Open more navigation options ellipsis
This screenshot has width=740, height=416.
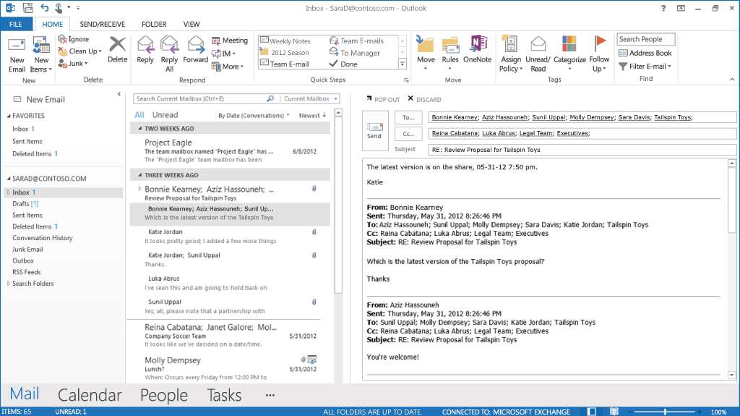pos(270,395)
